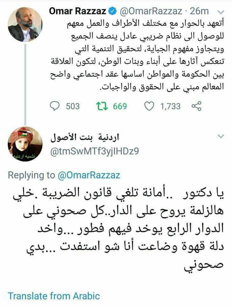The image size is (232, 306).
Task: Open Omar Razzaz profile picture
Action: (25, 25)
